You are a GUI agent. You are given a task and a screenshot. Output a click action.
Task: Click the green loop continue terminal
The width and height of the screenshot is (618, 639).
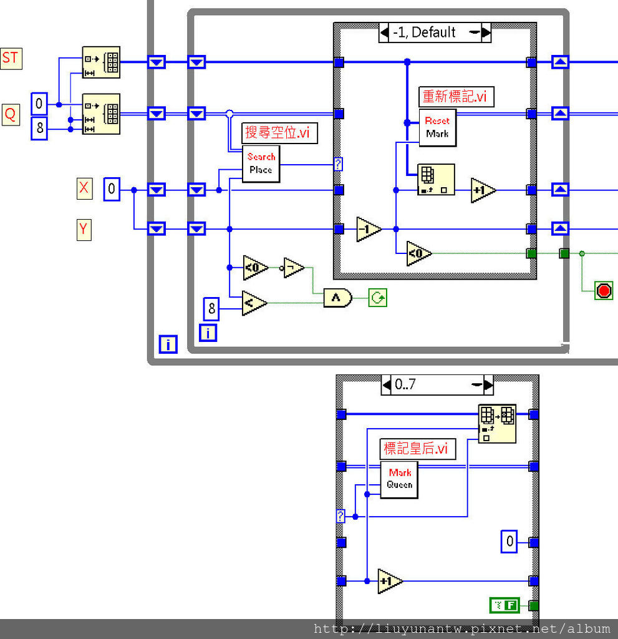378,298
